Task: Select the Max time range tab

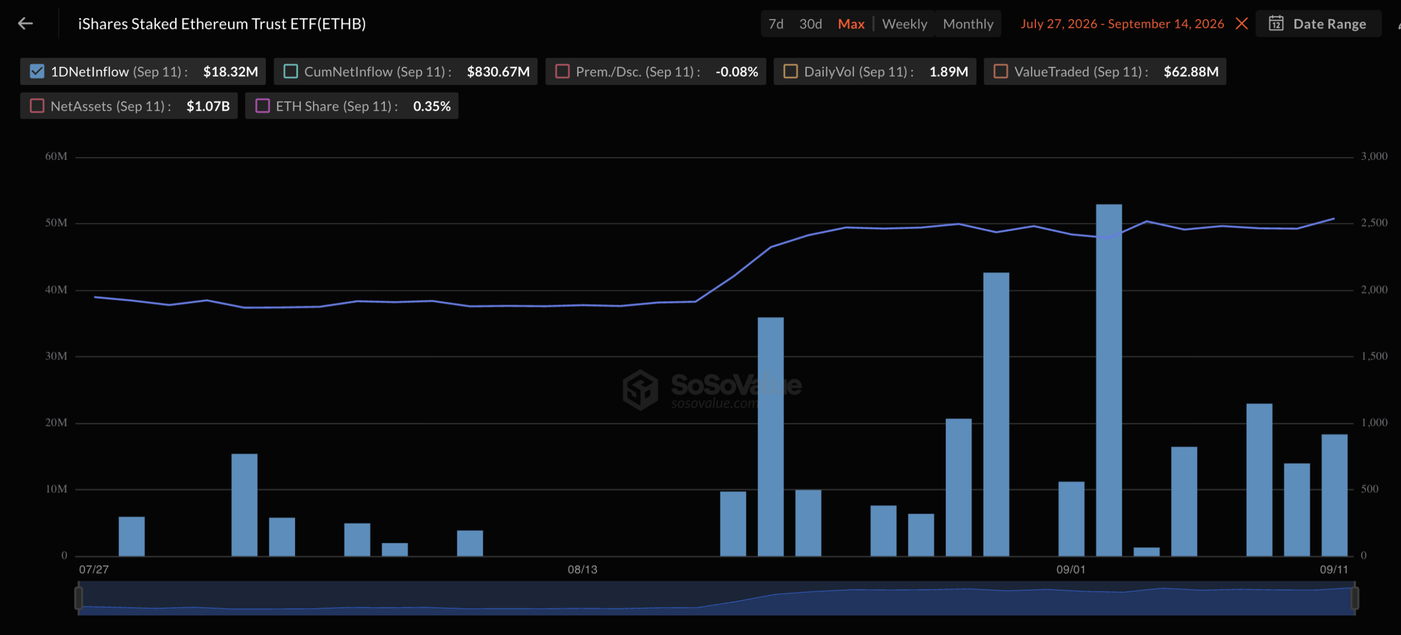Action: (x=851, y=24)
